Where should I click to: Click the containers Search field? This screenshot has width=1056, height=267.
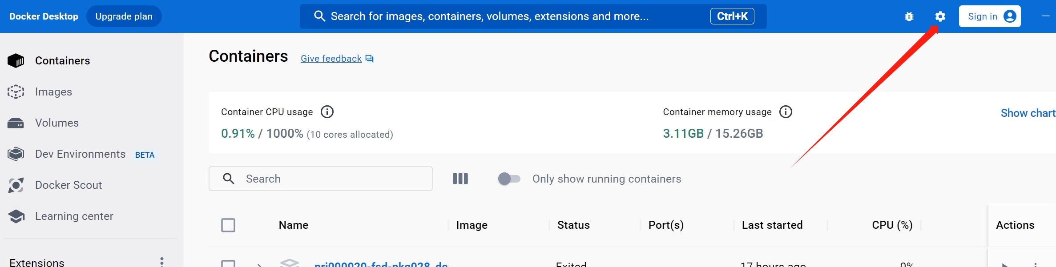click(x=321, y=179)
